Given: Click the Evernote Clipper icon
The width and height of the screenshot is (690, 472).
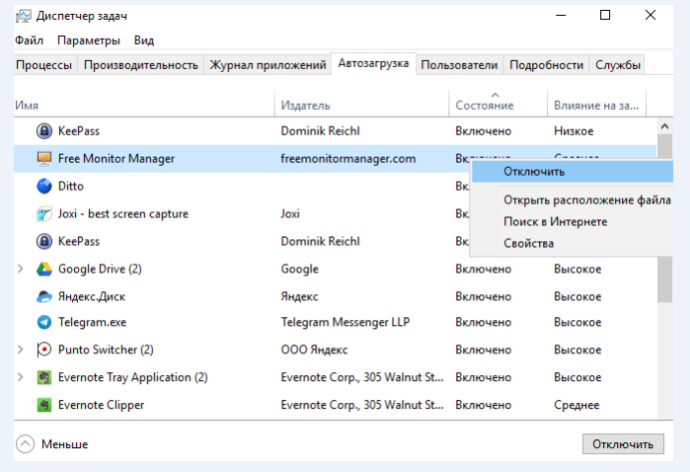Looking at the screenshot, I should click(44, 405).
